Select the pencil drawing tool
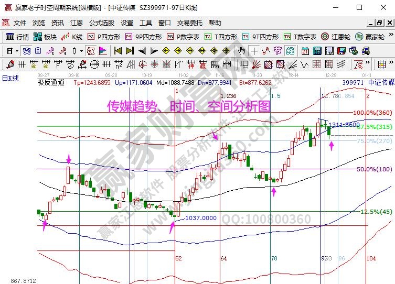 [9, 64]
